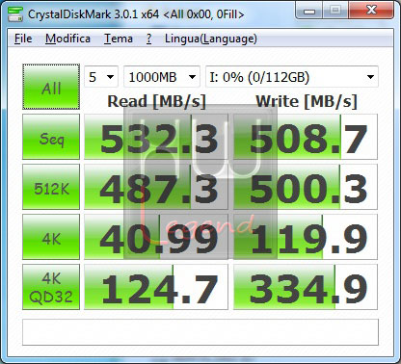Start the 4K QD32 benchmark test
The height and width of the screenshot is (364, 401).
point(51,287)
